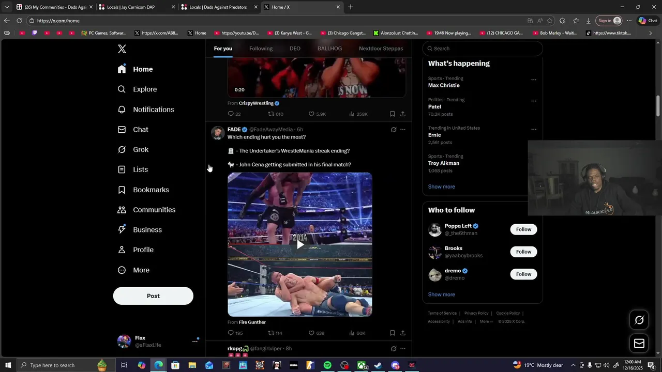This screenshot has height=372, width=662.
Task: Open FADE's profile avatar
Action: pos(218,133)
